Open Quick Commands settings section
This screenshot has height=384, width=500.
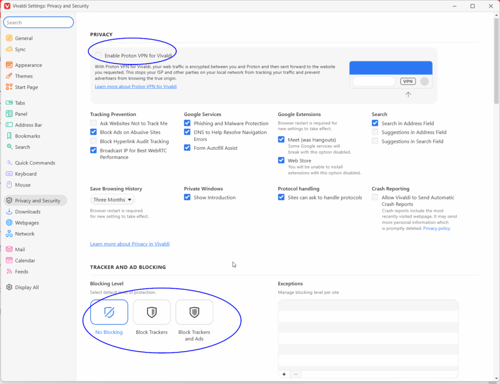pyautogui.click(x=35, y=163)
